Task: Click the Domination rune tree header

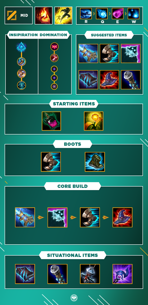Action: click(x=53, y=35)
